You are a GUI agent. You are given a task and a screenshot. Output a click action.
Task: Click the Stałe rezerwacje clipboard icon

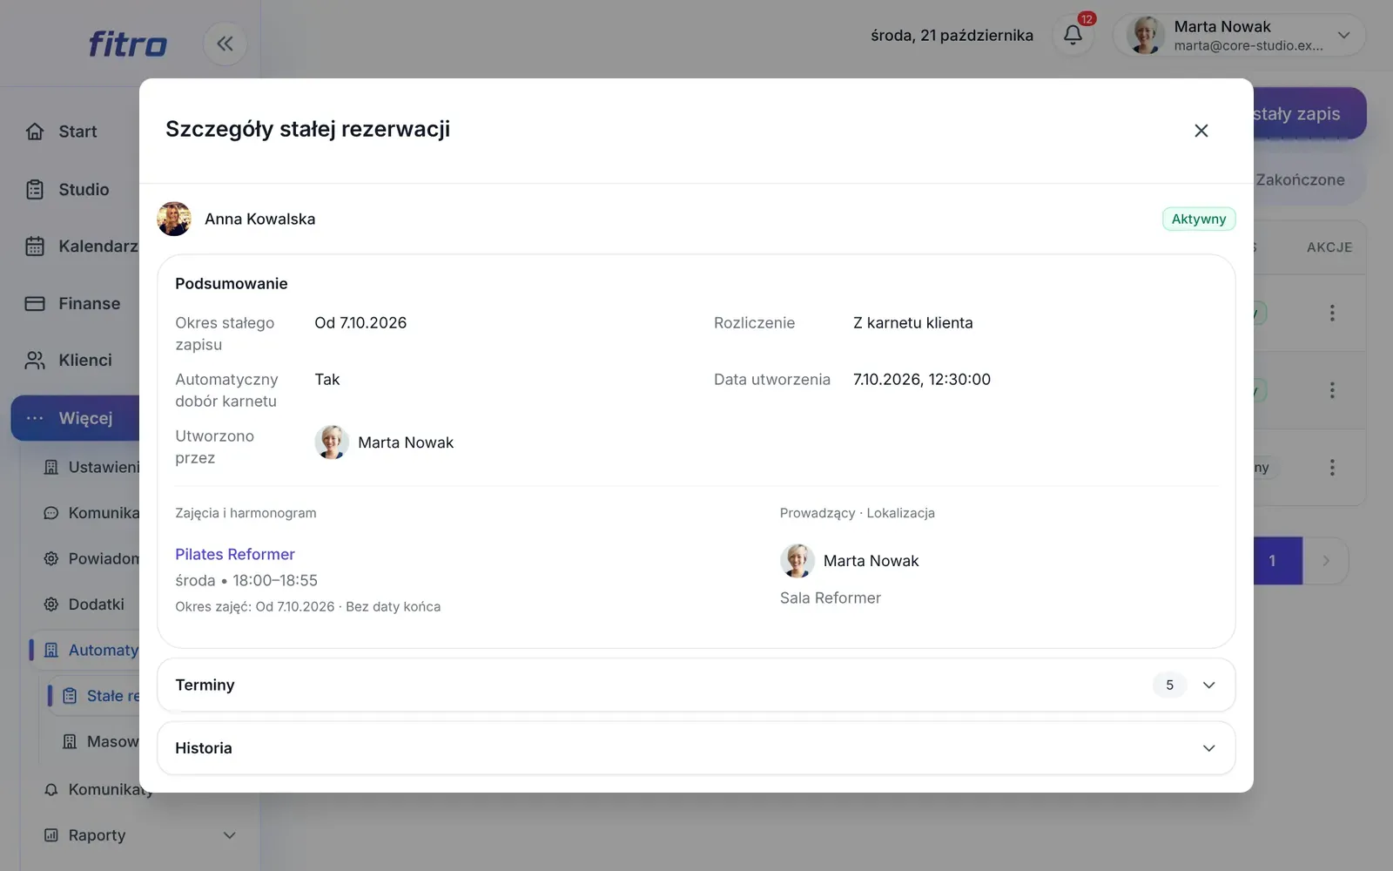[x=70, y=696]
